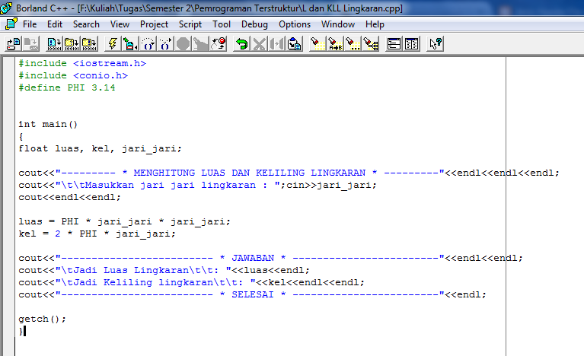Run the program with the lightning bolt icon
The width and height of the screenshot is (584, 356).
(x=112, y=44)
